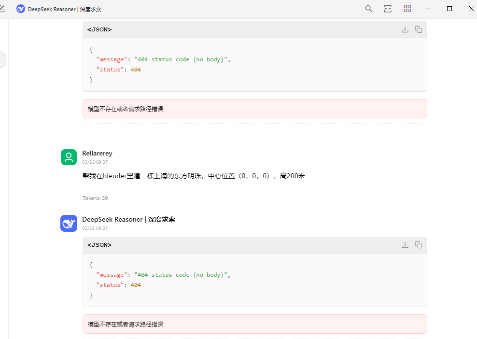The height and width of the screenshot is (339, 477).
Task: Click the DeepSeek Reasoner message avatar
Action: [69, 224]
